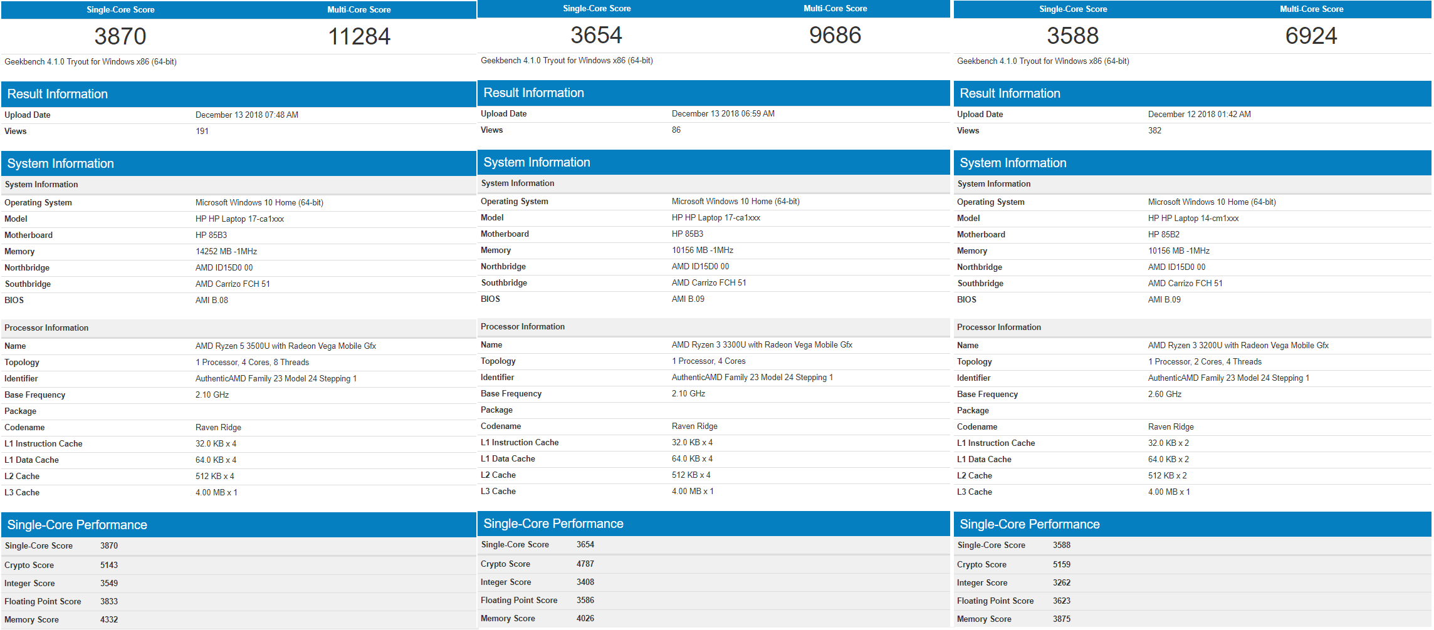Screen dimensions: 1434x630
Task: Select the memory score 4026
Action: pos(585,618)
